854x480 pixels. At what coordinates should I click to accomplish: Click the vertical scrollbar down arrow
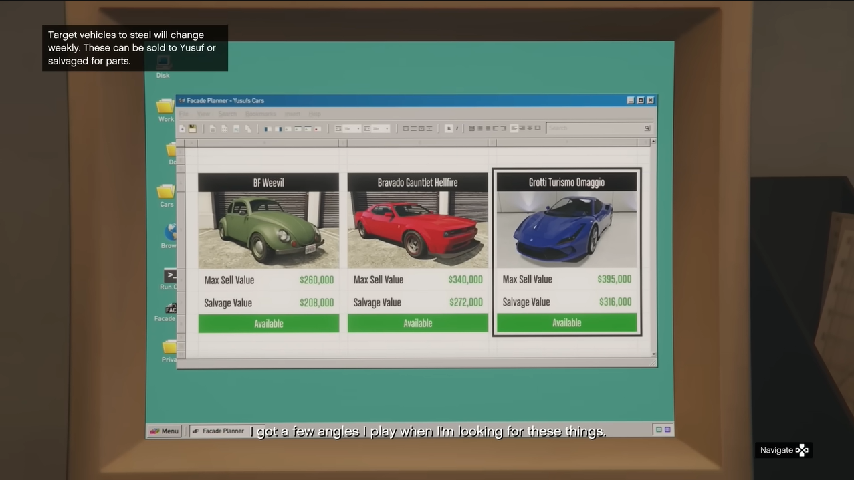(653, 354)
